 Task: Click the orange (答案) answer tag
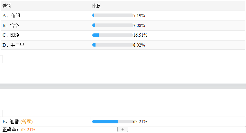(26, 121)
